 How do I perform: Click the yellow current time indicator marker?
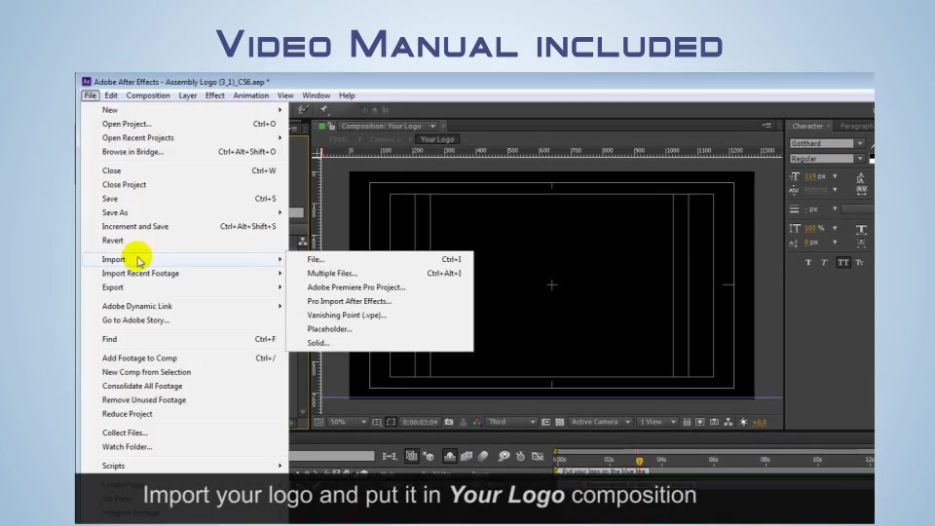(639, 461)
